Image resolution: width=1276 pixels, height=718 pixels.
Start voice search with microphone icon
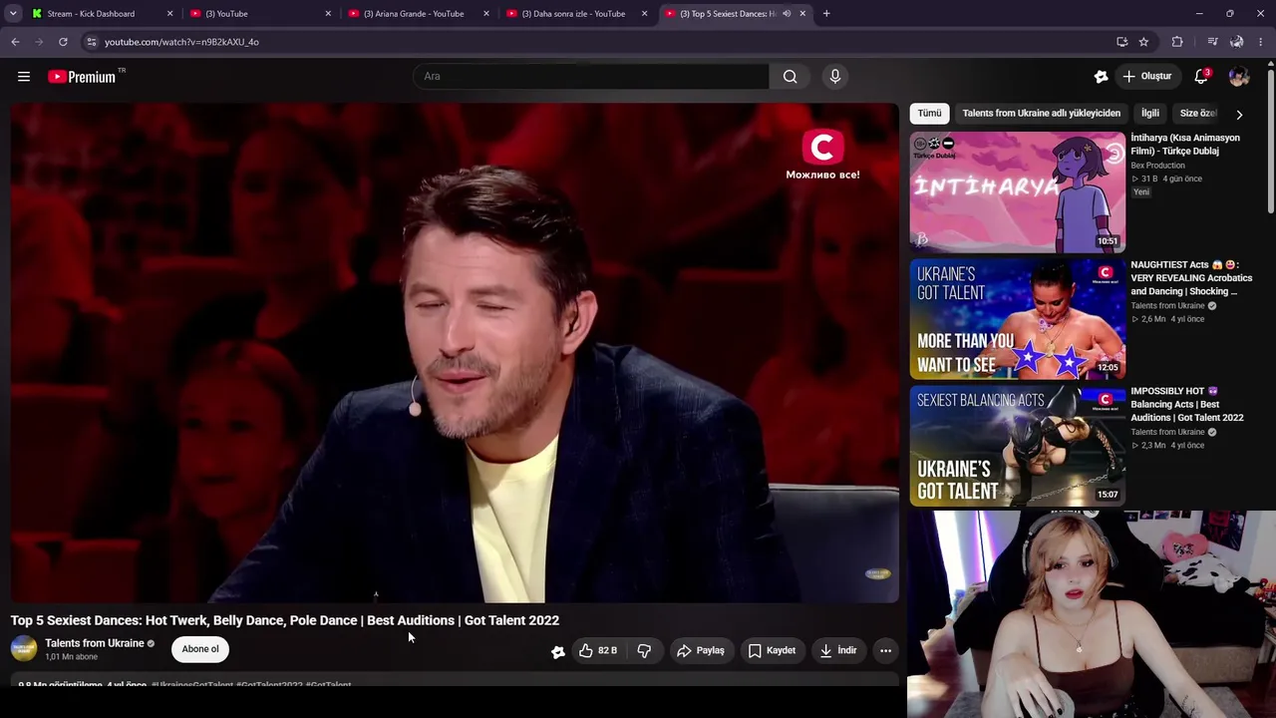pyautogui.click(x=835, y=76)
